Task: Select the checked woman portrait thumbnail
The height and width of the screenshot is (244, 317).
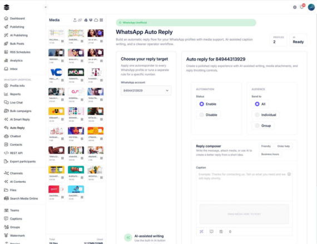Action: 96,33
